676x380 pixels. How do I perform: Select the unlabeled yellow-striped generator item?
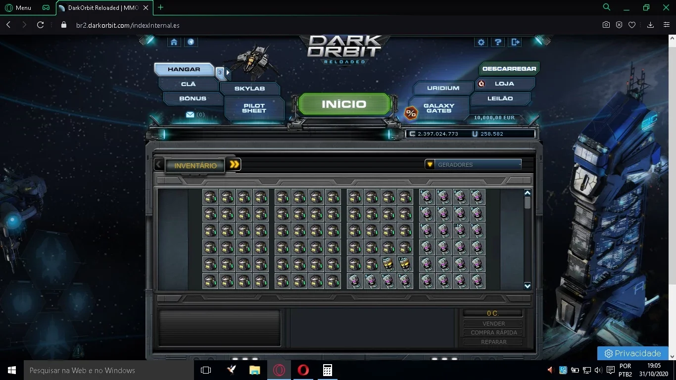(x=388, y=264)
